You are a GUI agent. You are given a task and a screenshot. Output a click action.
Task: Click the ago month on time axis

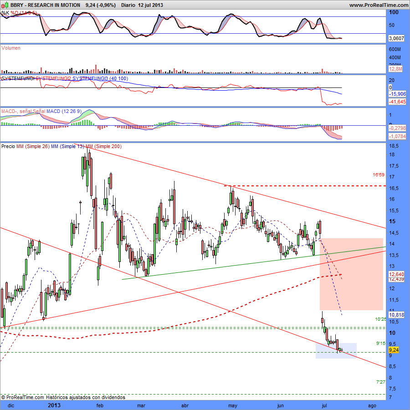372,405
